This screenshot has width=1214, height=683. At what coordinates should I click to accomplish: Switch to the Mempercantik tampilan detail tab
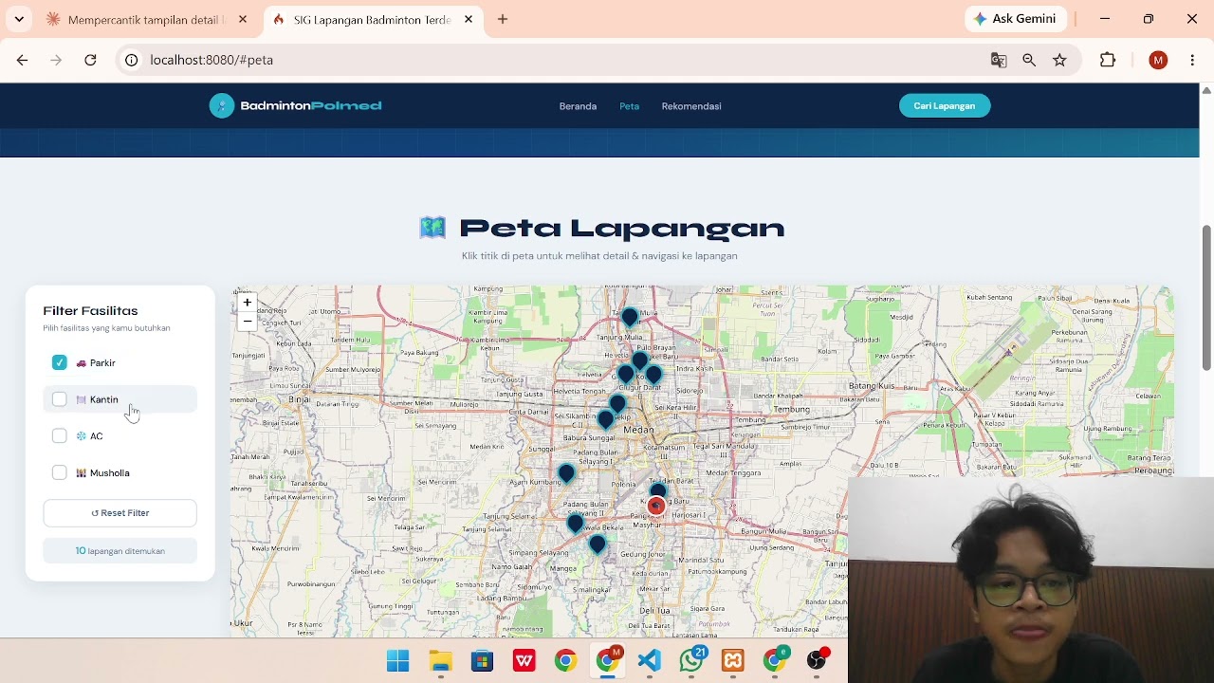[x=144, y=19]
